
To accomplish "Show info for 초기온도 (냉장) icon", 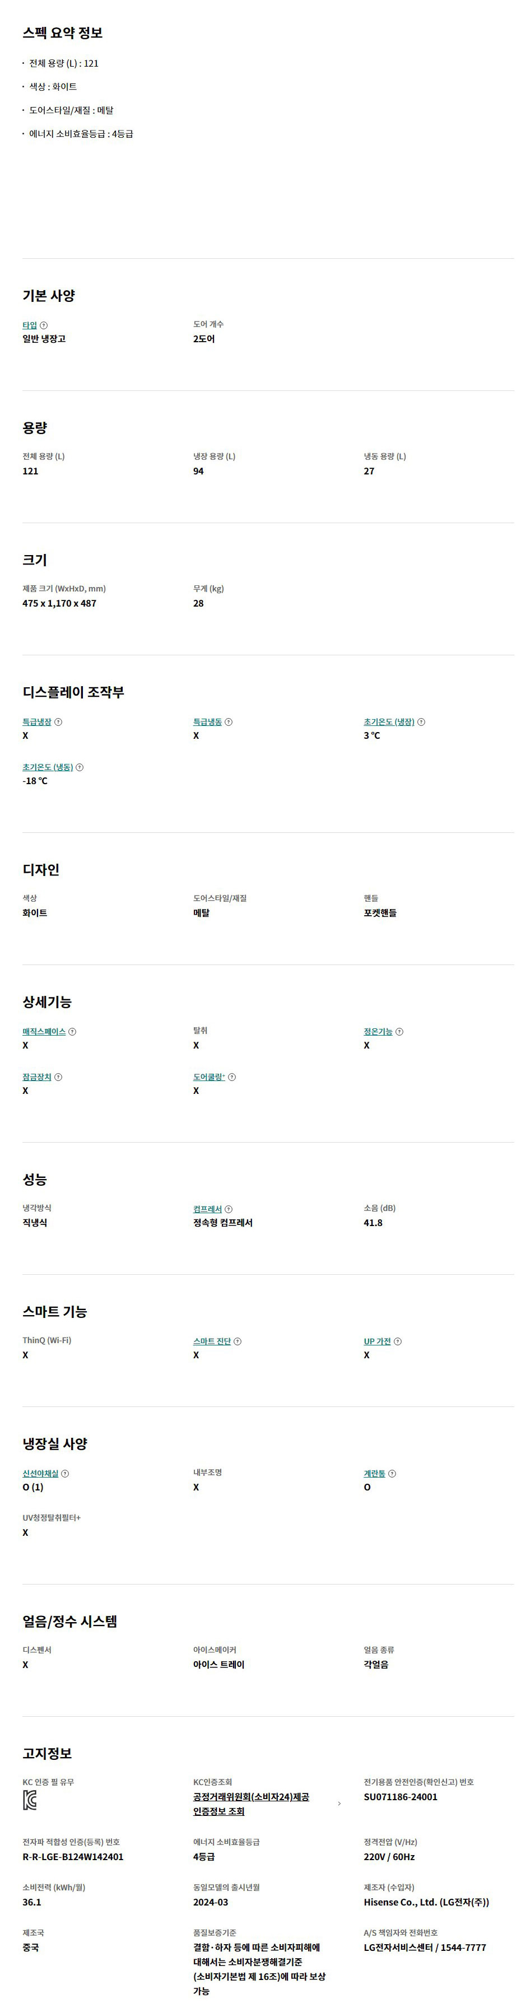I will [422, 722].
